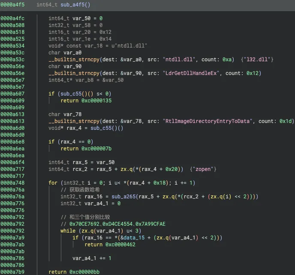
Task: Select the u"ntdll.dll" wide string literal
Action: pyautogui.click(x=129, y=46)
